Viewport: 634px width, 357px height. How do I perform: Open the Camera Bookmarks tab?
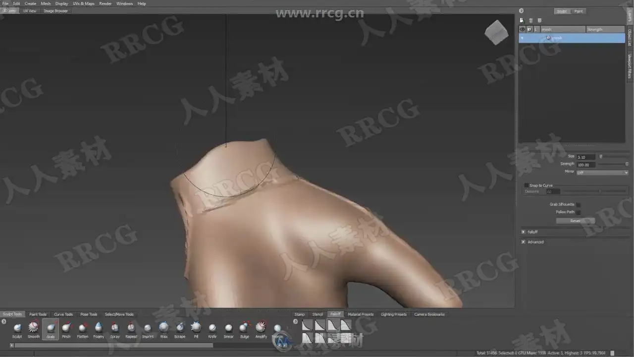429,314
